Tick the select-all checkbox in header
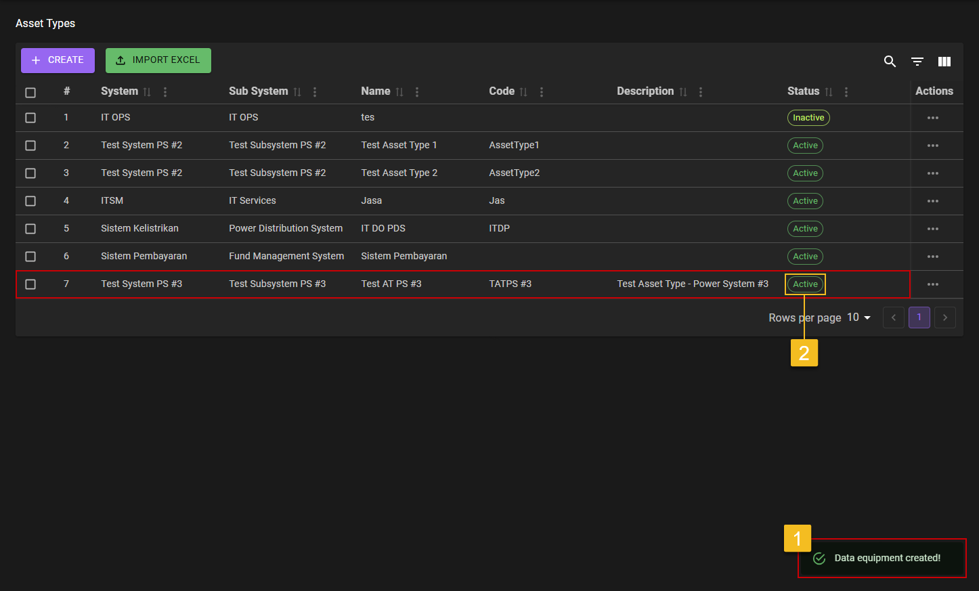This screenshot has height=591, width=979. [30, 93]
